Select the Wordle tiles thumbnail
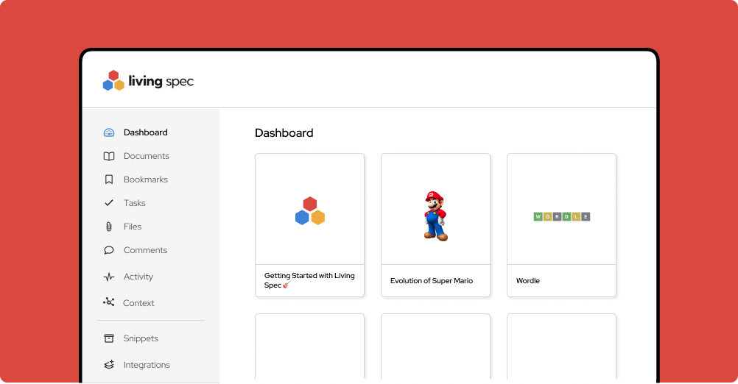This screenshot has width=738, height=384. [x=562, y=216]
